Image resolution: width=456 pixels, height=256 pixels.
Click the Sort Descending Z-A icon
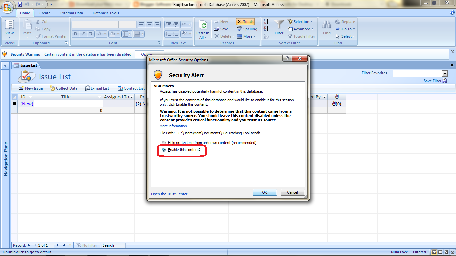coord(266,29)
